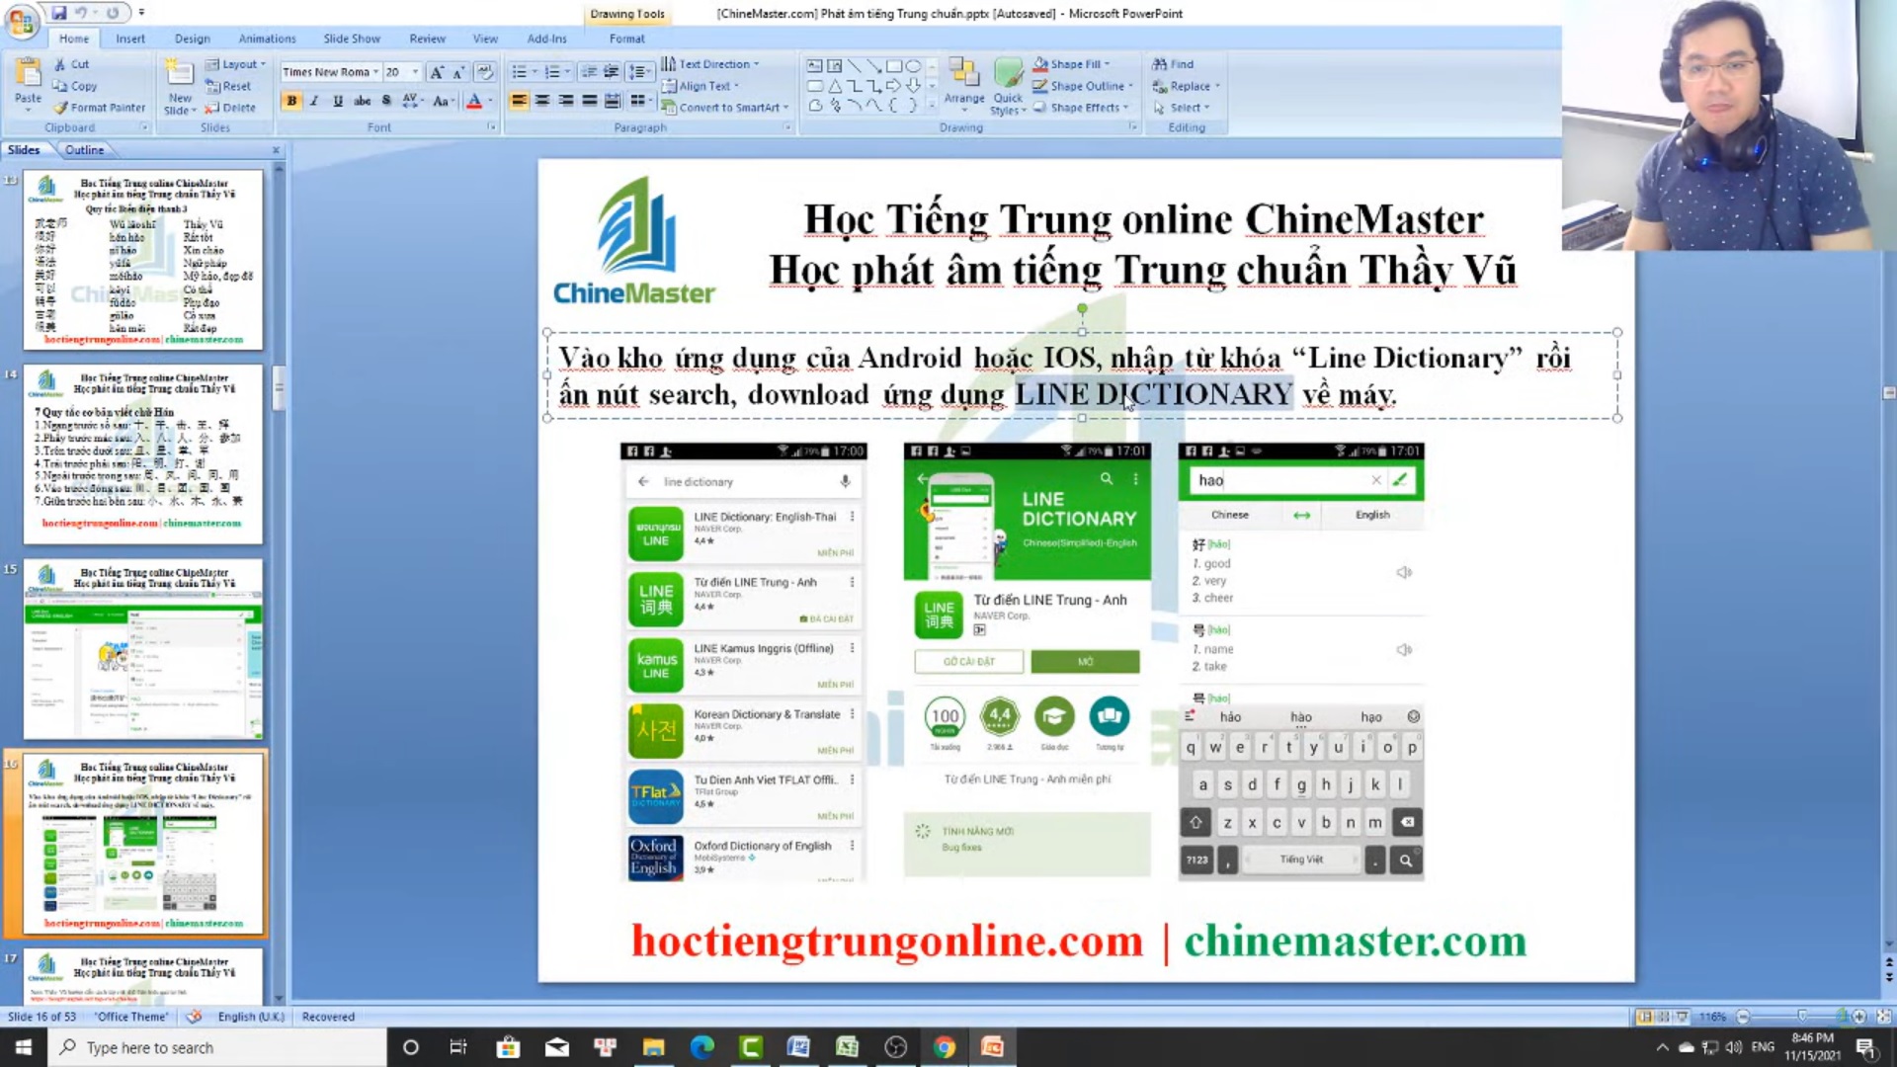1897x1067 pixels.
Task: Apply strikethrough formatting
Action: (x=362, y=100)
